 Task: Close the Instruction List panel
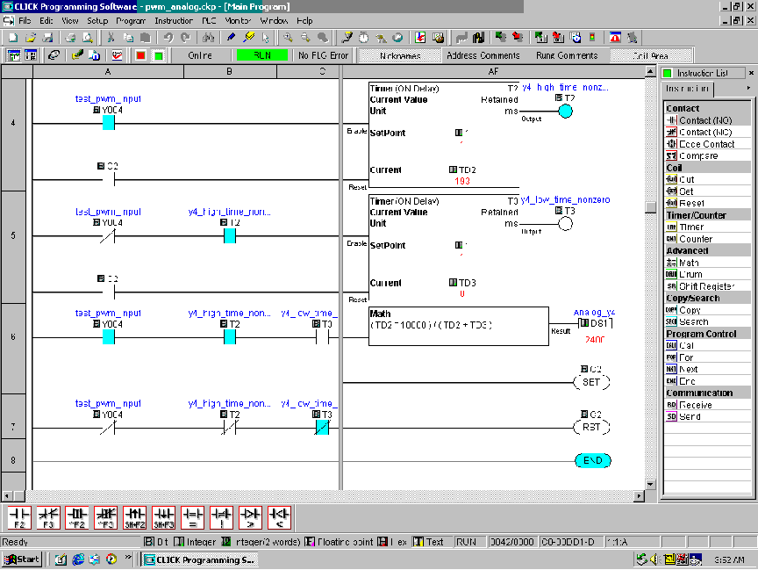751,73
